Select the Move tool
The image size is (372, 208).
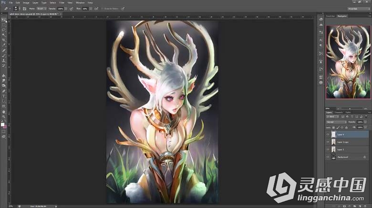(x=3, y=20)
